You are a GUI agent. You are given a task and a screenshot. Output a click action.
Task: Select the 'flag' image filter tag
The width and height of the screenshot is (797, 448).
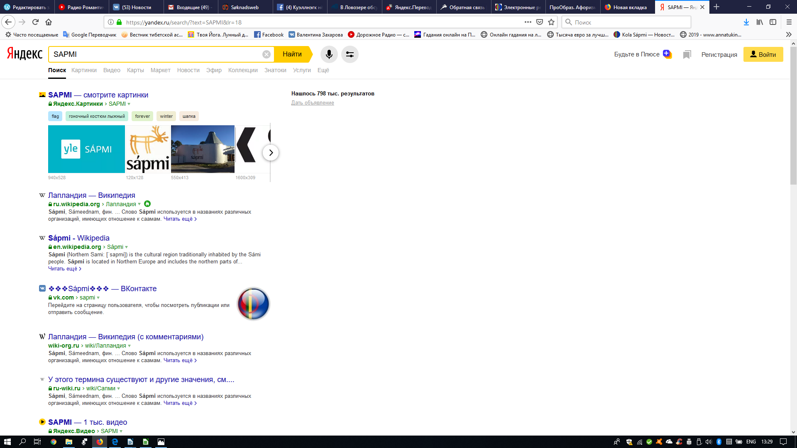tap(55, 116)
